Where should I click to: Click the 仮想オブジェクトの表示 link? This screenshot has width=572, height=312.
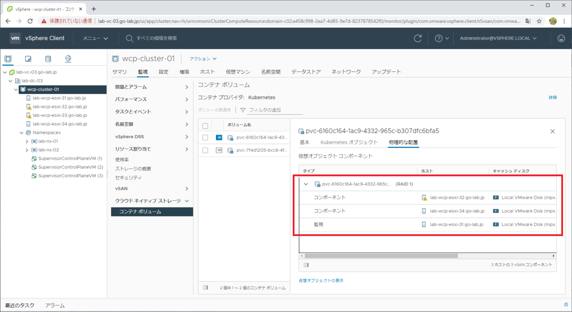[321, 281]
